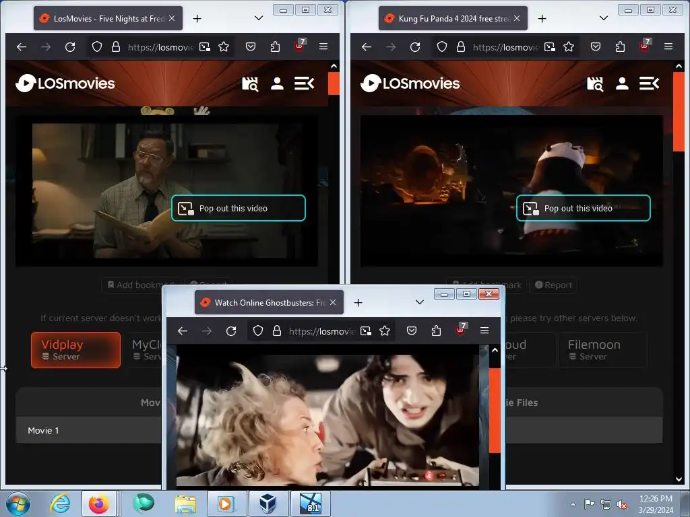
Task: Expand site menu icon in Five Nights window
Action: (x=304, y=83)
